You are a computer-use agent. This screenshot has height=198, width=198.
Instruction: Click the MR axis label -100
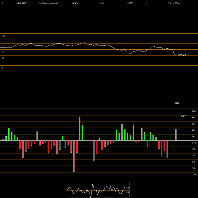[194, 175]
